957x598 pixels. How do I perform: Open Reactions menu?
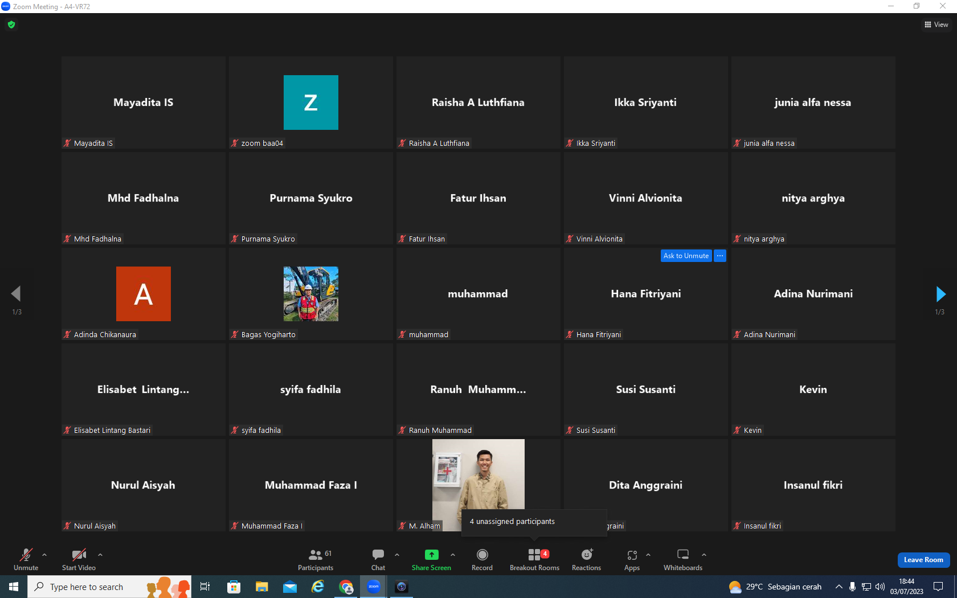tap(586, 560)
